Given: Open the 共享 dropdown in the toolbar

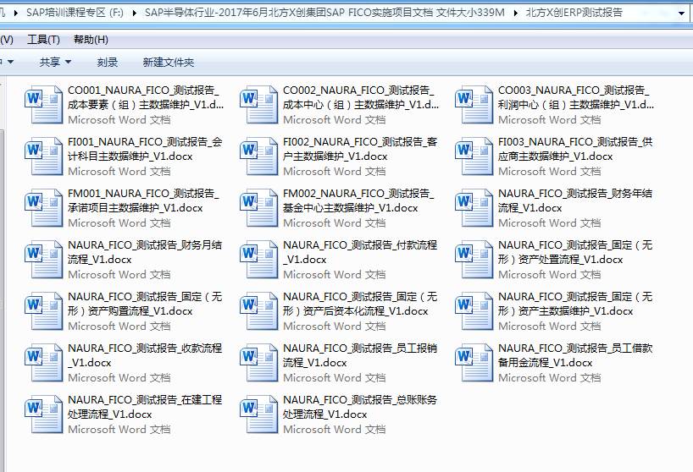Looking at the screenshot, I should (55, 63).
